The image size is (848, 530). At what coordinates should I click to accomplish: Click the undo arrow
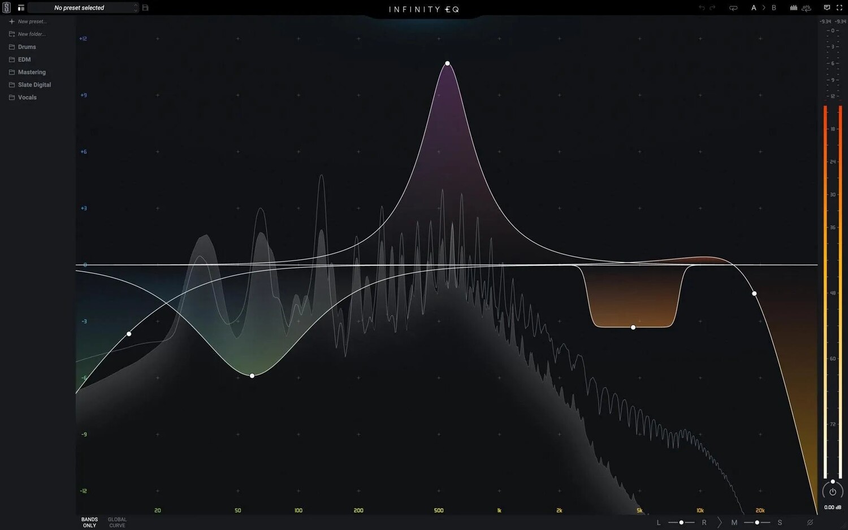point(702,8)
